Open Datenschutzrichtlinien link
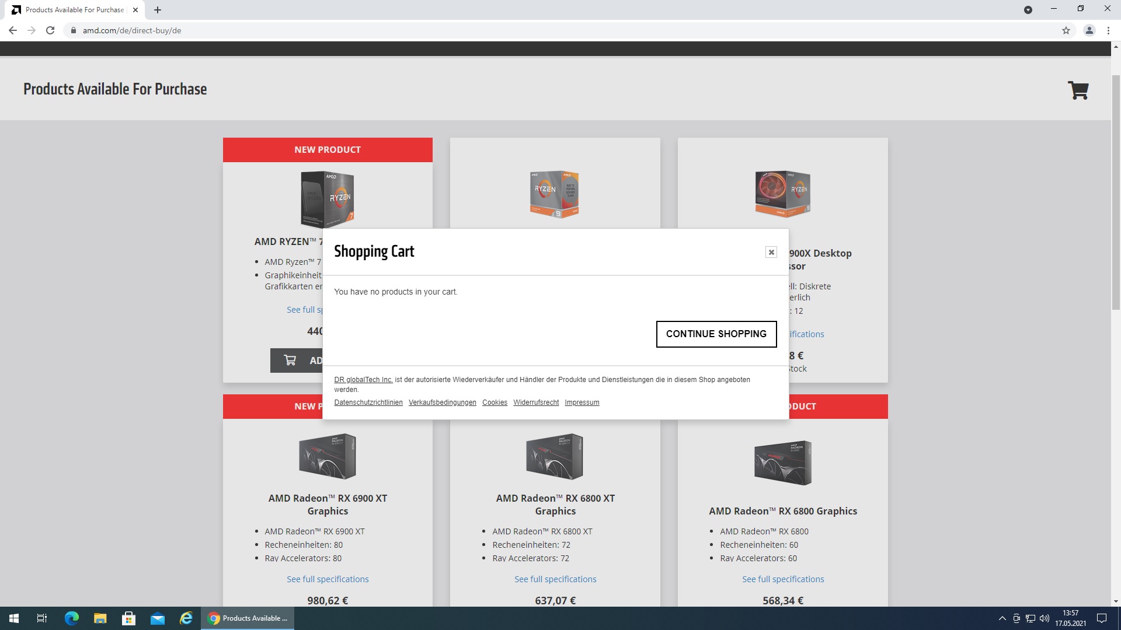 (368, 402)
